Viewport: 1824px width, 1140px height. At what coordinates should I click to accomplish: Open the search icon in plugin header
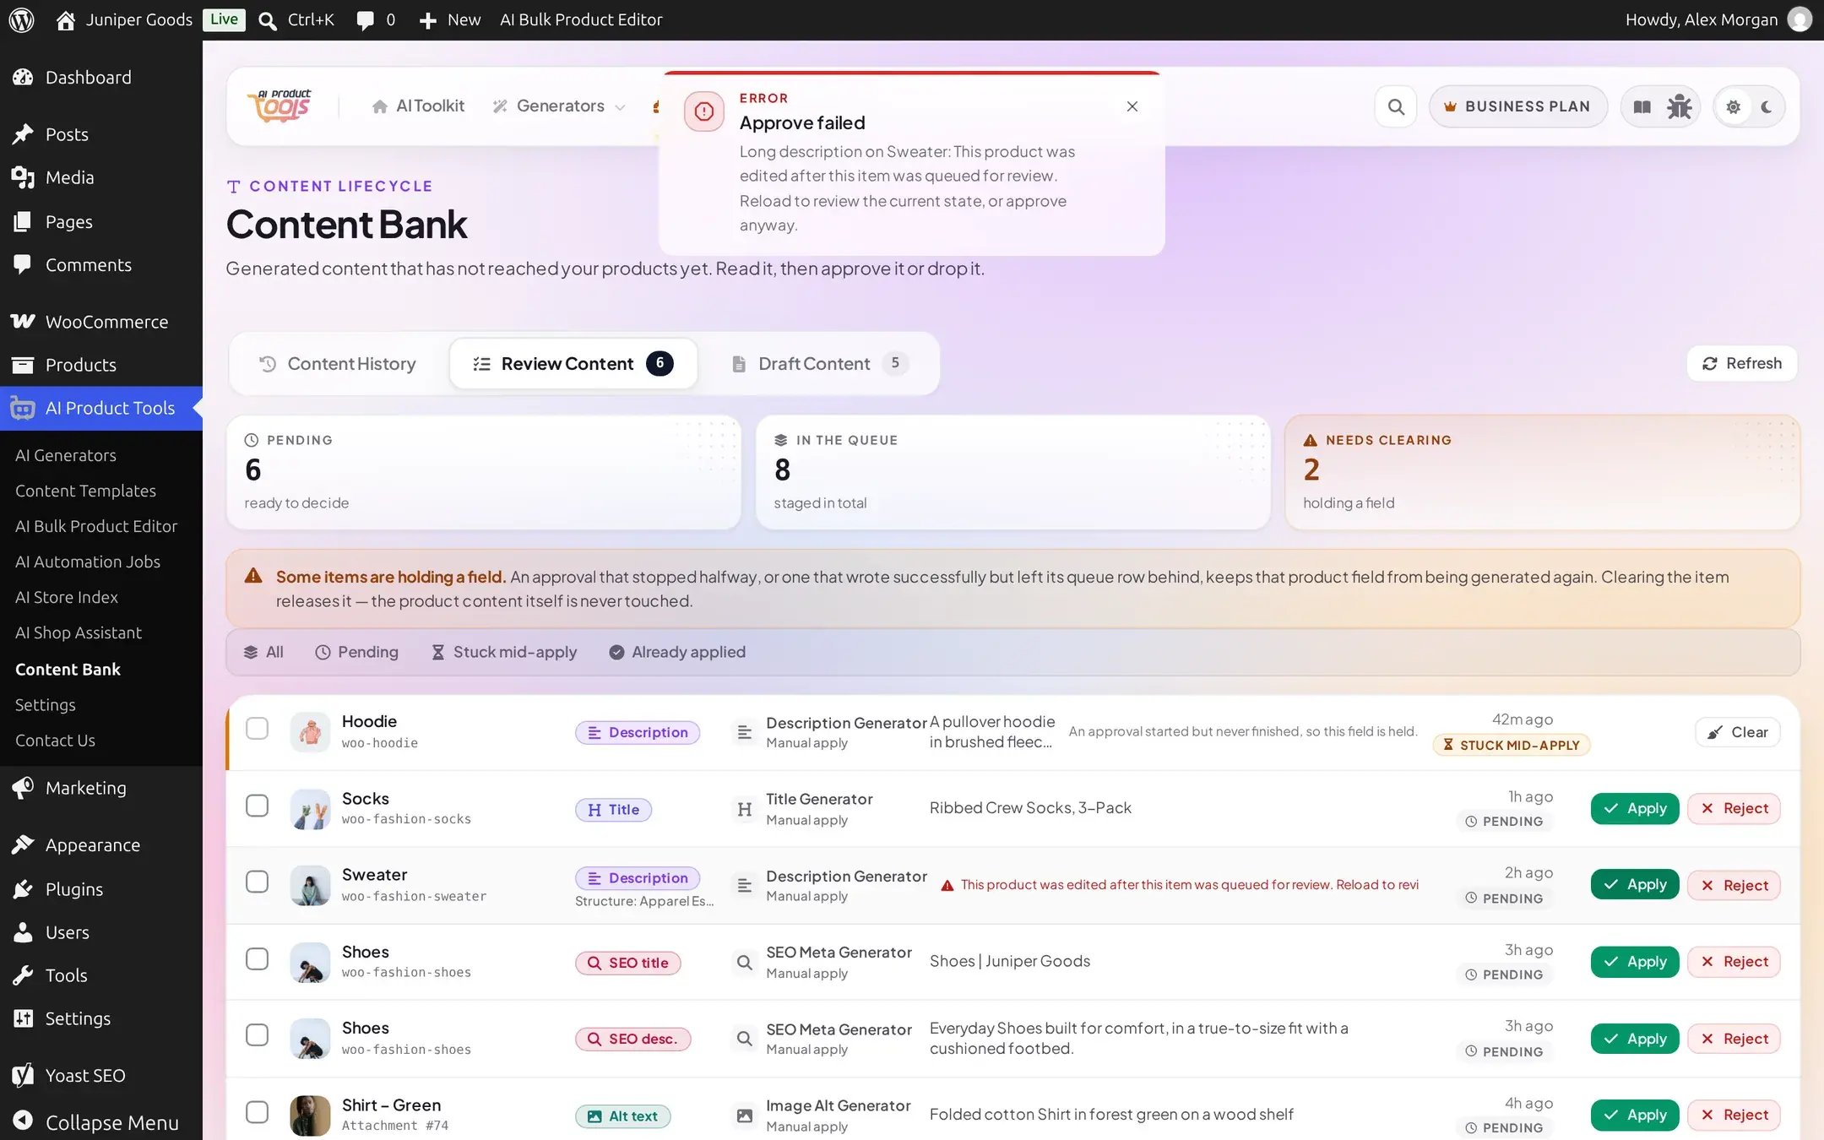click(x=1396, y=106)
